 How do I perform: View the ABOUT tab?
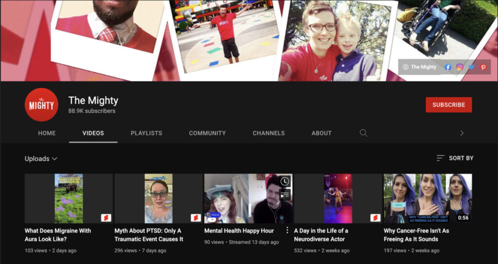coord(321,133)
